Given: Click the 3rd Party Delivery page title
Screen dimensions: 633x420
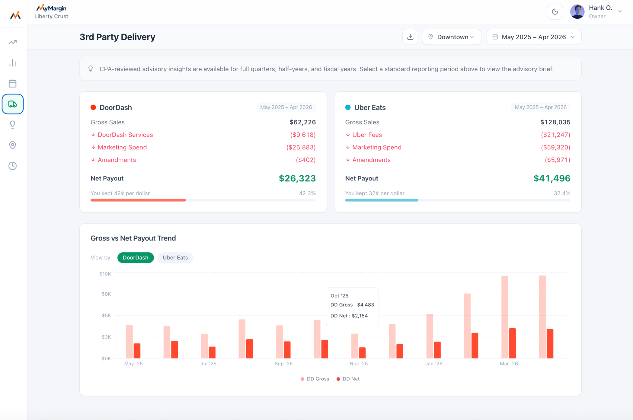Looking at the screenshot, I should [x=117, y=37].
